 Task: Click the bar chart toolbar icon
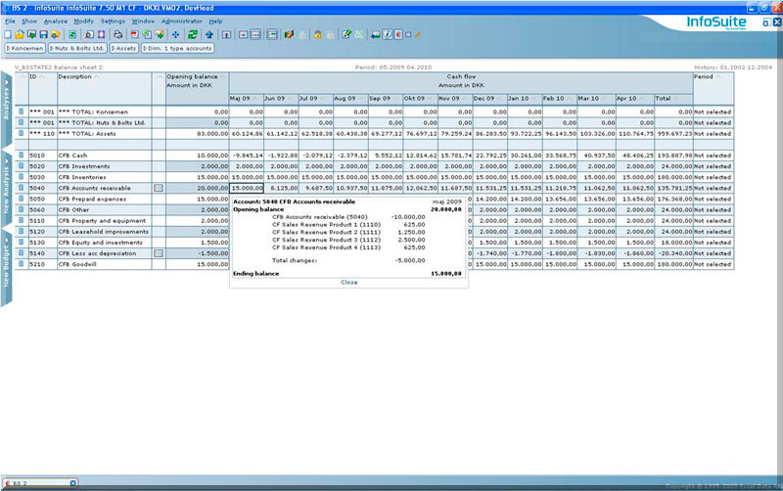point(289,34)
